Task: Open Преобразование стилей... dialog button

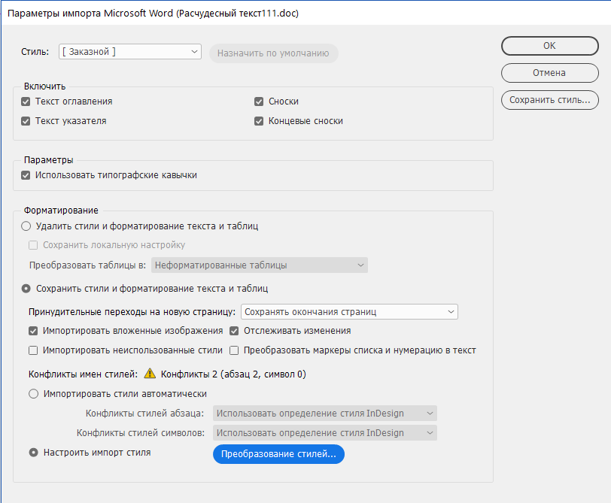Action: click(x=278, y=454)
